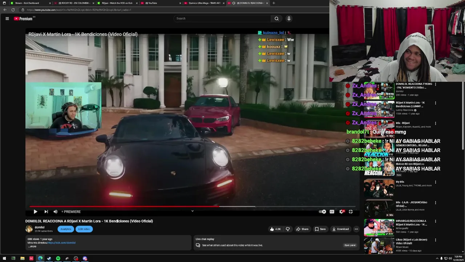Open a new browser tab
Screen dimensions: 465x262
274,3
